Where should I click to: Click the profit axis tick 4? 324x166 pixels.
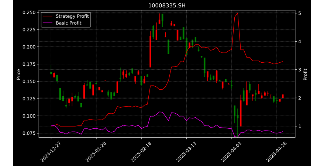click(299, 41)
